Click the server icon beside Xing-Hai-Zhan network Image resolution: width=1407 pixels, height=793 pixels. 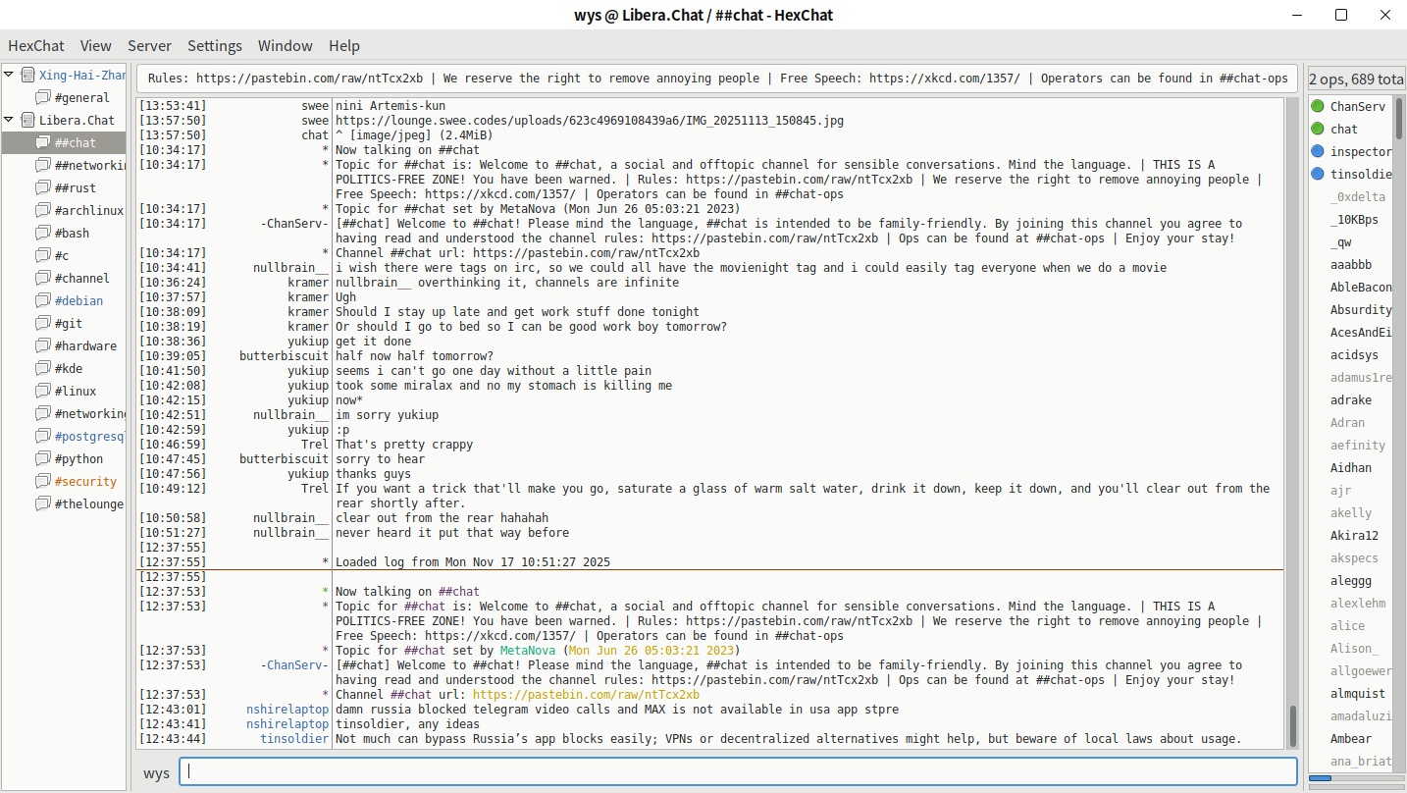tap(27, 75)
